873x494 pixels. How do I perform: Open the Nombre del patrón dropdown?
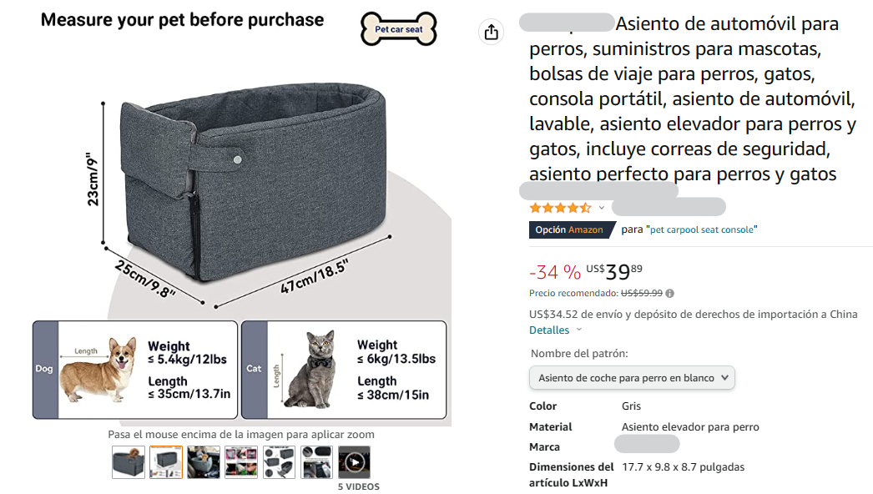[632, 378]
